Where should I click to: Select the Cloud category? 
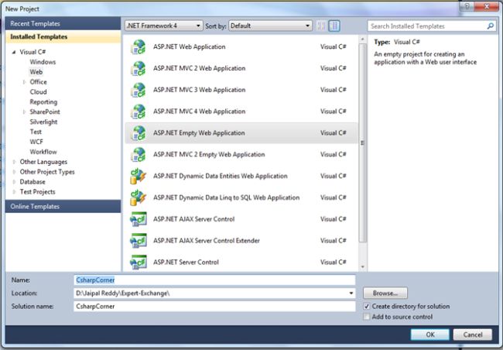pyautogui.click(x=38, y=92)
